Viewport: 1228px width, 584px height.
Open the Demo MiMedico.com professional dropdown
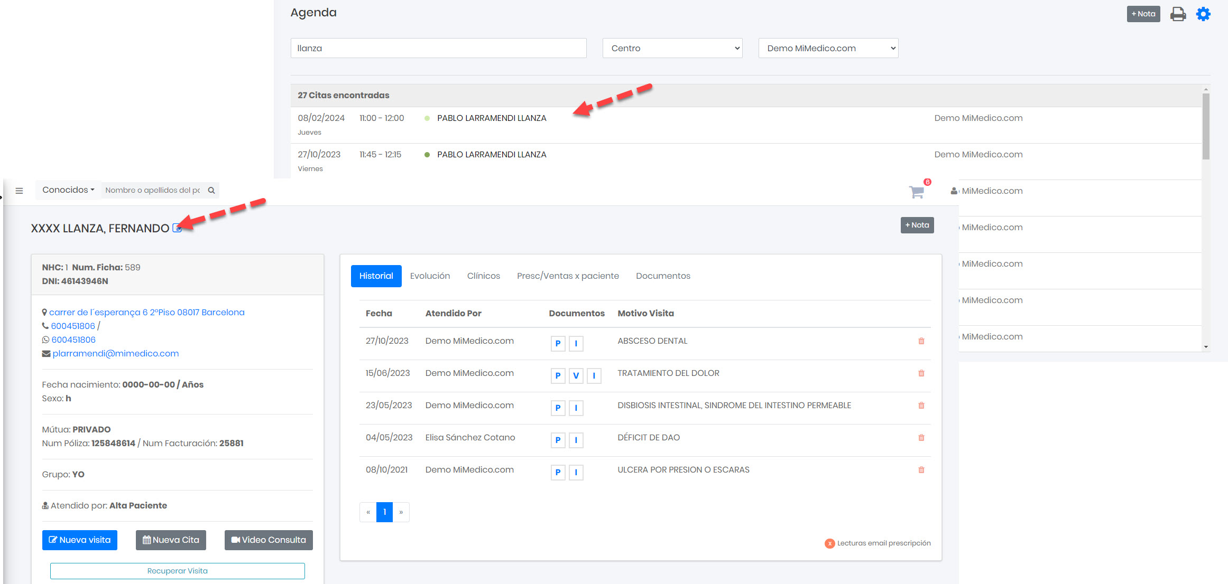tap(828, 48)
